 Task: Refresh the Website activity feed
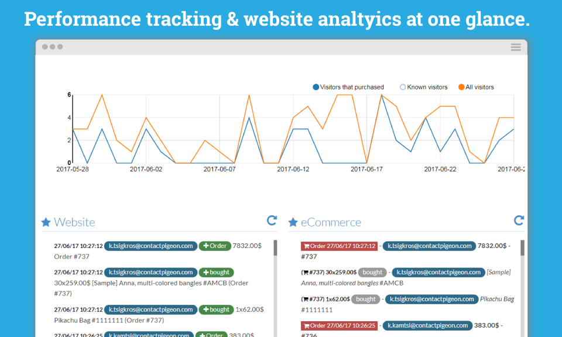tap(271, 221)
